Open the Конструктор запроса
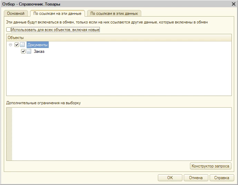The height and width of the screenshot is (185, 238). click(210, 166)
